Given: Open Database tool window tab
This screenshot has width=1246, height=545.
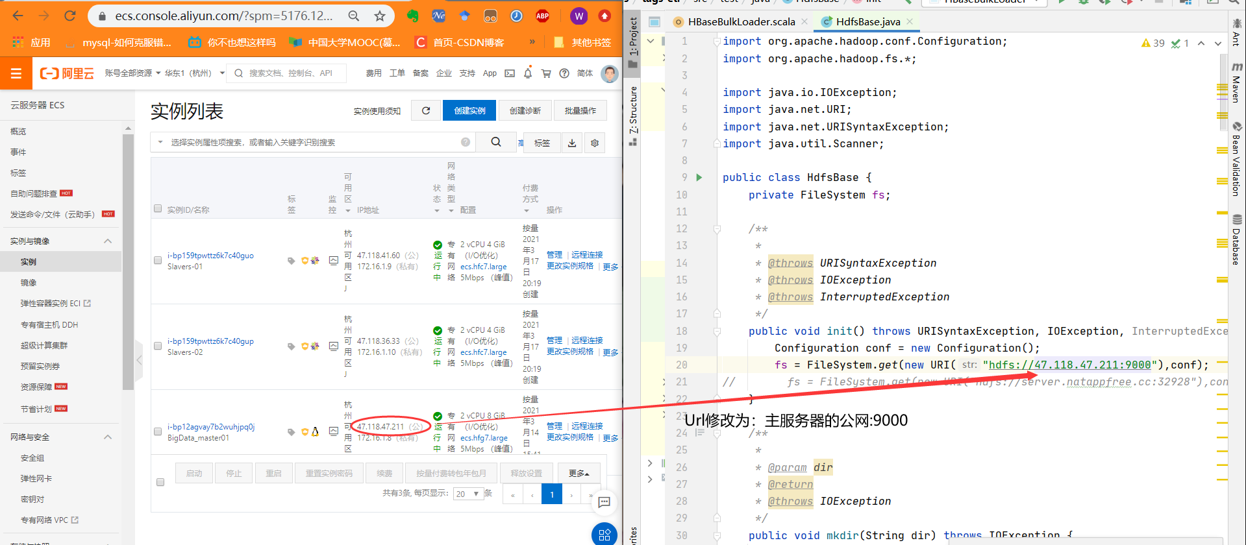Looking at the screenshot, I should pyautogui.click(x=1236, y=240).
